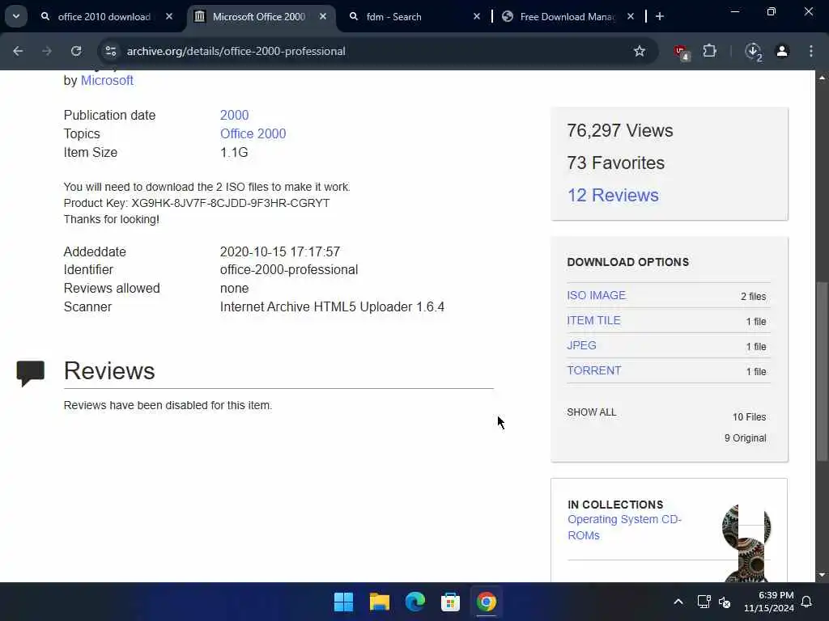Image resolution: width=829 pixels, height=621 pixels.
Task: Open the network status tray icon
Action: point(704,602)
